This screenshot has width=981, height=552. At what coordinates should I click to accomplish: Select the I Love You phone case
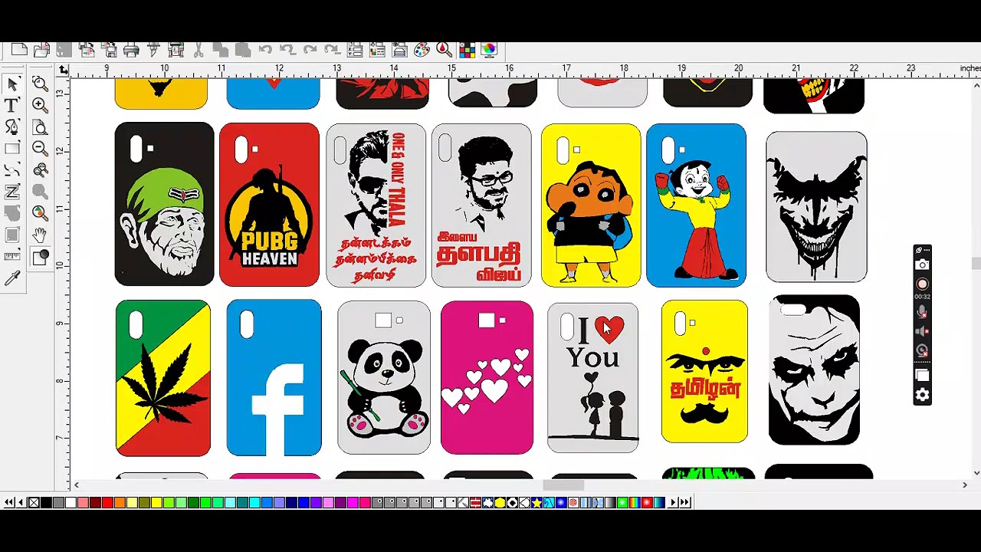click(592, 377)
